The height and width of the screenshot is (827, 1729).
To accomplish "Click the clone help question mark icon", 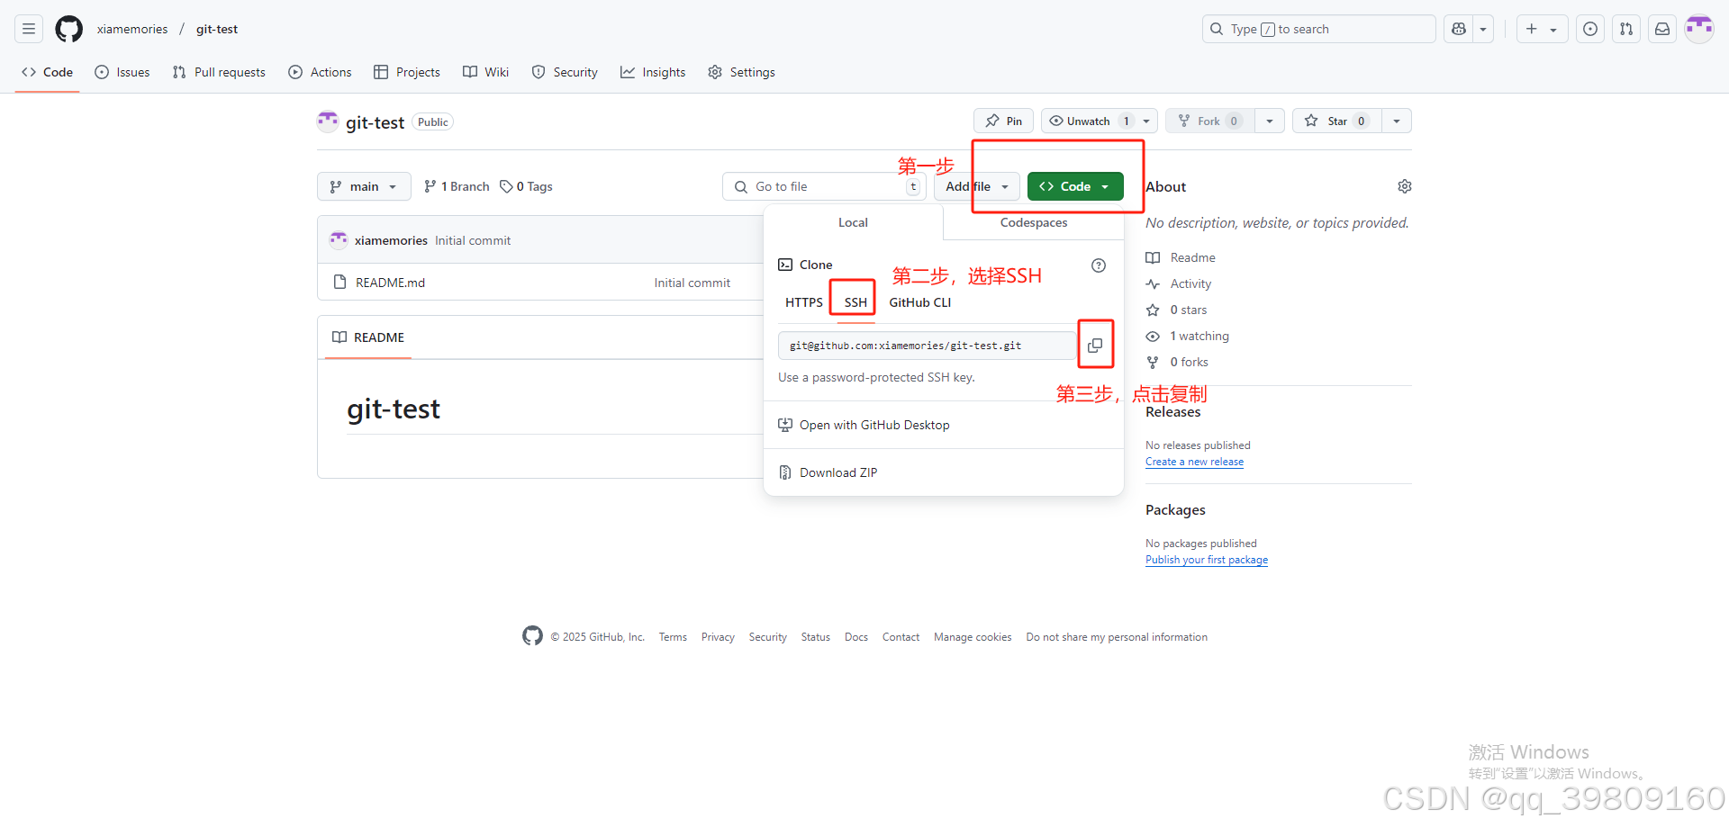I will 1099,265.
